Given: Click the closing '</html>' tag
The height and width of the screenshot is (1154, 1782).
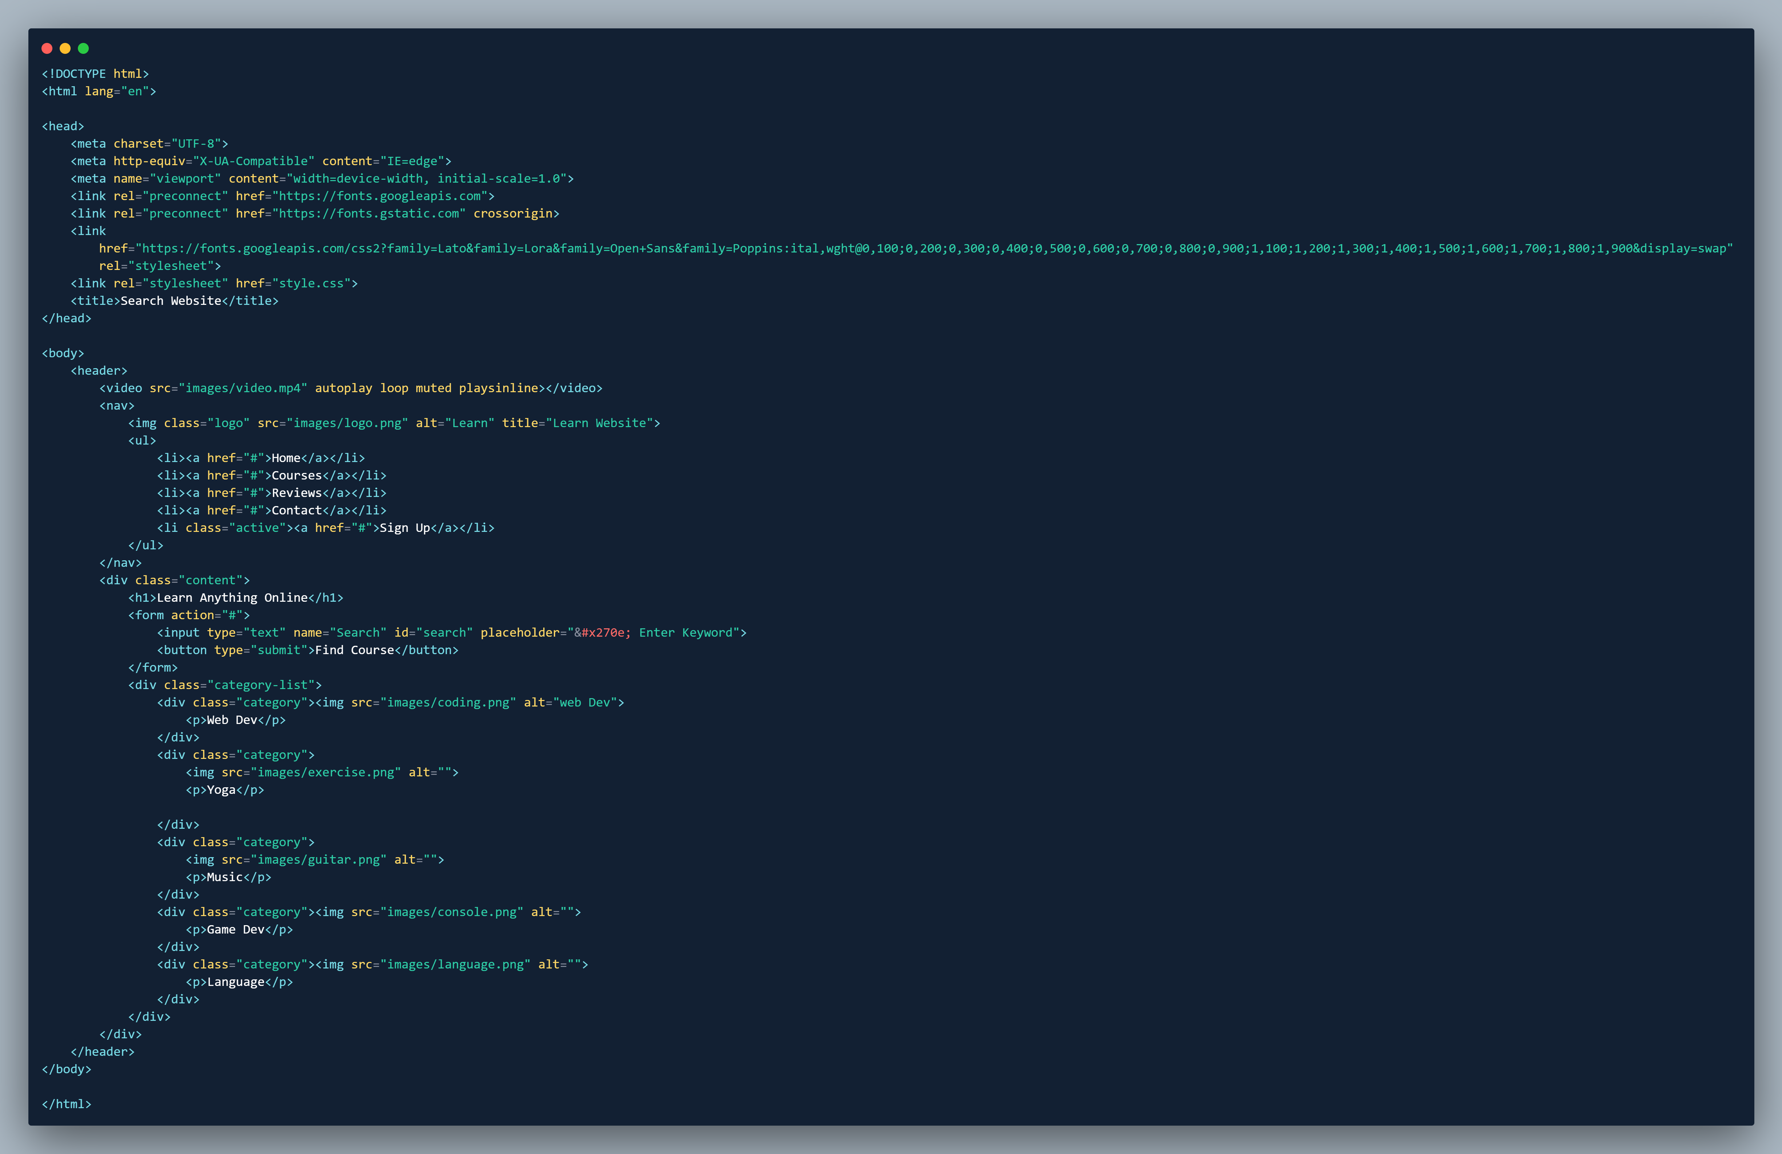Looking at the screenshot, I should pyautogui.click(x=67, y=1105).
